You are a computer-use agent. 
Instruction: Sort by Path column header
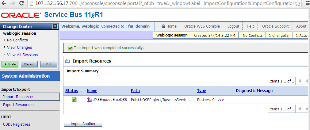[x=135, y=91]
